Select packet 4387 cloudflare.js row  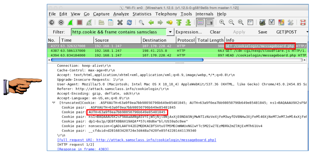pos(178,51)
